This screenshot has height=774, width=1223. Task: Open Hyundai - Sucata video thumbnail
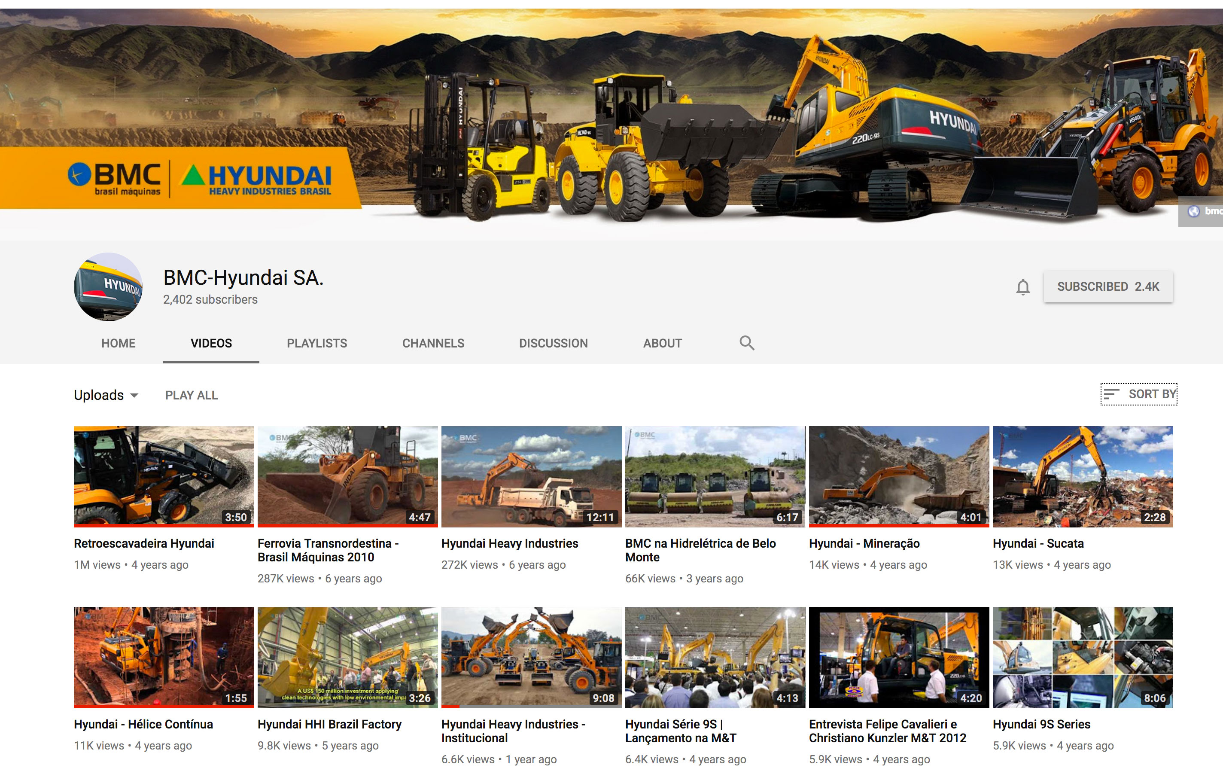coord(1083,476)
